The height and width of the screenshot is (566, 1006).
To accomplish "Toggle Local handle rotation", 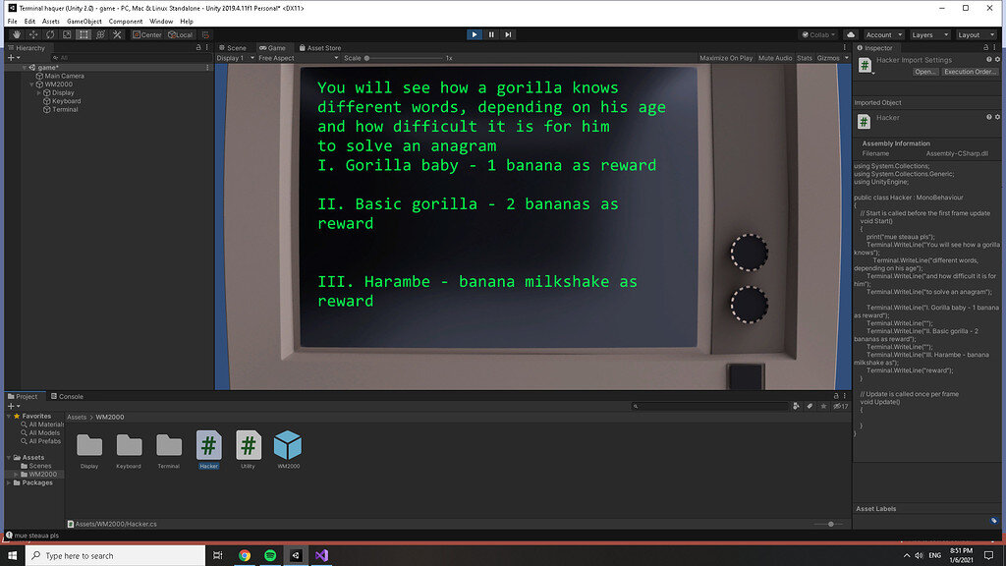I will click(x=181, y=34).
